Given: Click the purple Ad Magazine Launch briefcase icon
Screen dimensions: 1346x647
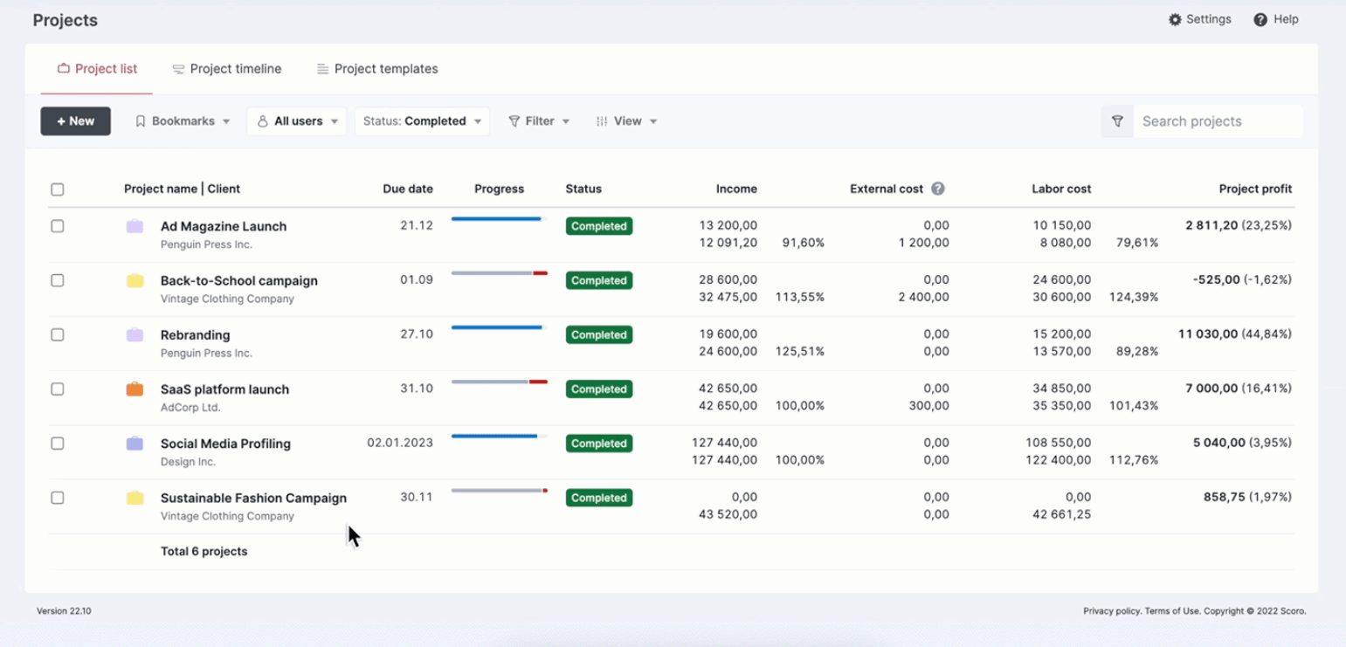Looking at the screenshot, I should click(135, 227).
